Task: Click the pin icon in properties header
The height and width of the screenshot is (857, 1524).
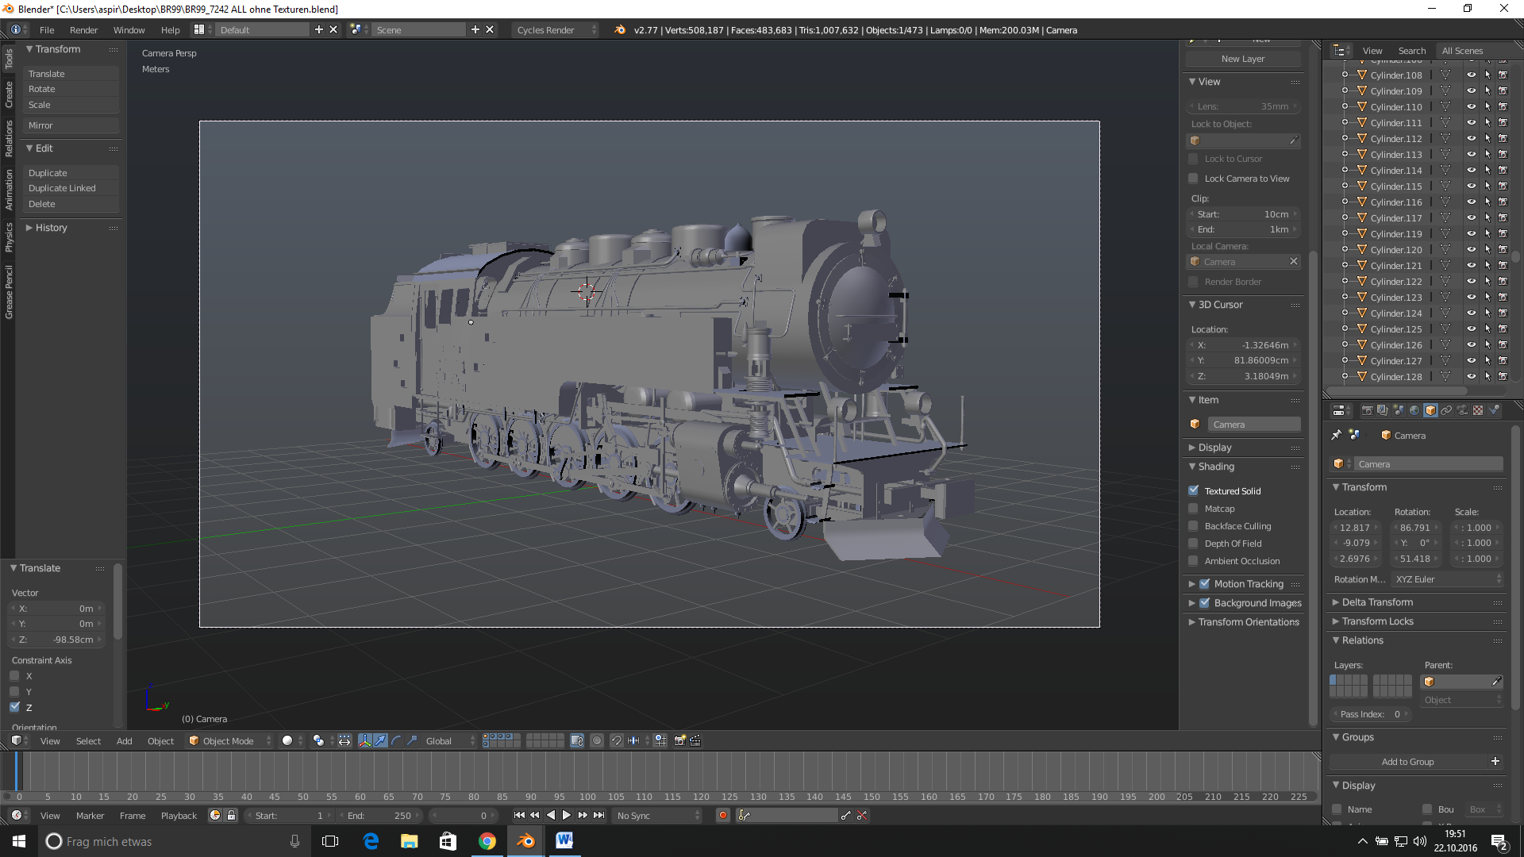Action: tap(1337, 435)
